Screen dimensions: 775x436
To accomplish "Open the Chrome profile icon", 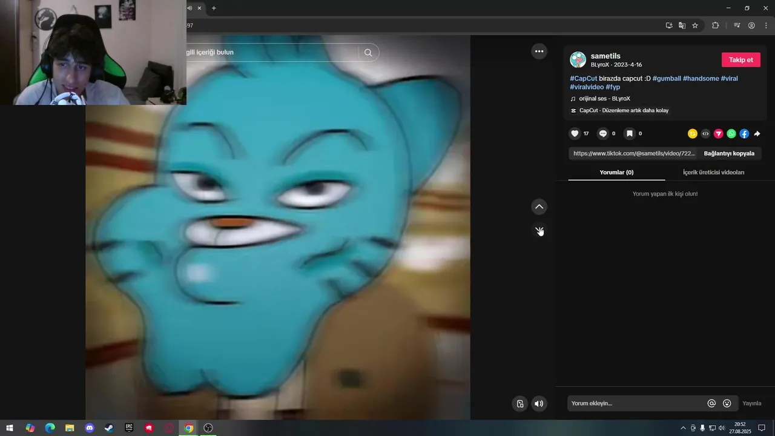I will 751,25.
